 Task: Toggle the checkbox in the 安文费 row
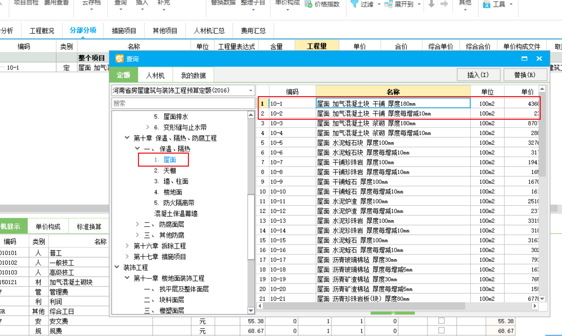[x=442, y=321]
